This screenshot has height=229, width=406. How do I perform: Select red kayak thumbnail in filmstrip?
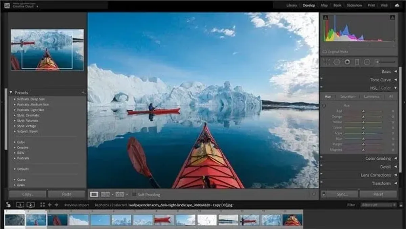pyautogui.click(x=164, y=220)
